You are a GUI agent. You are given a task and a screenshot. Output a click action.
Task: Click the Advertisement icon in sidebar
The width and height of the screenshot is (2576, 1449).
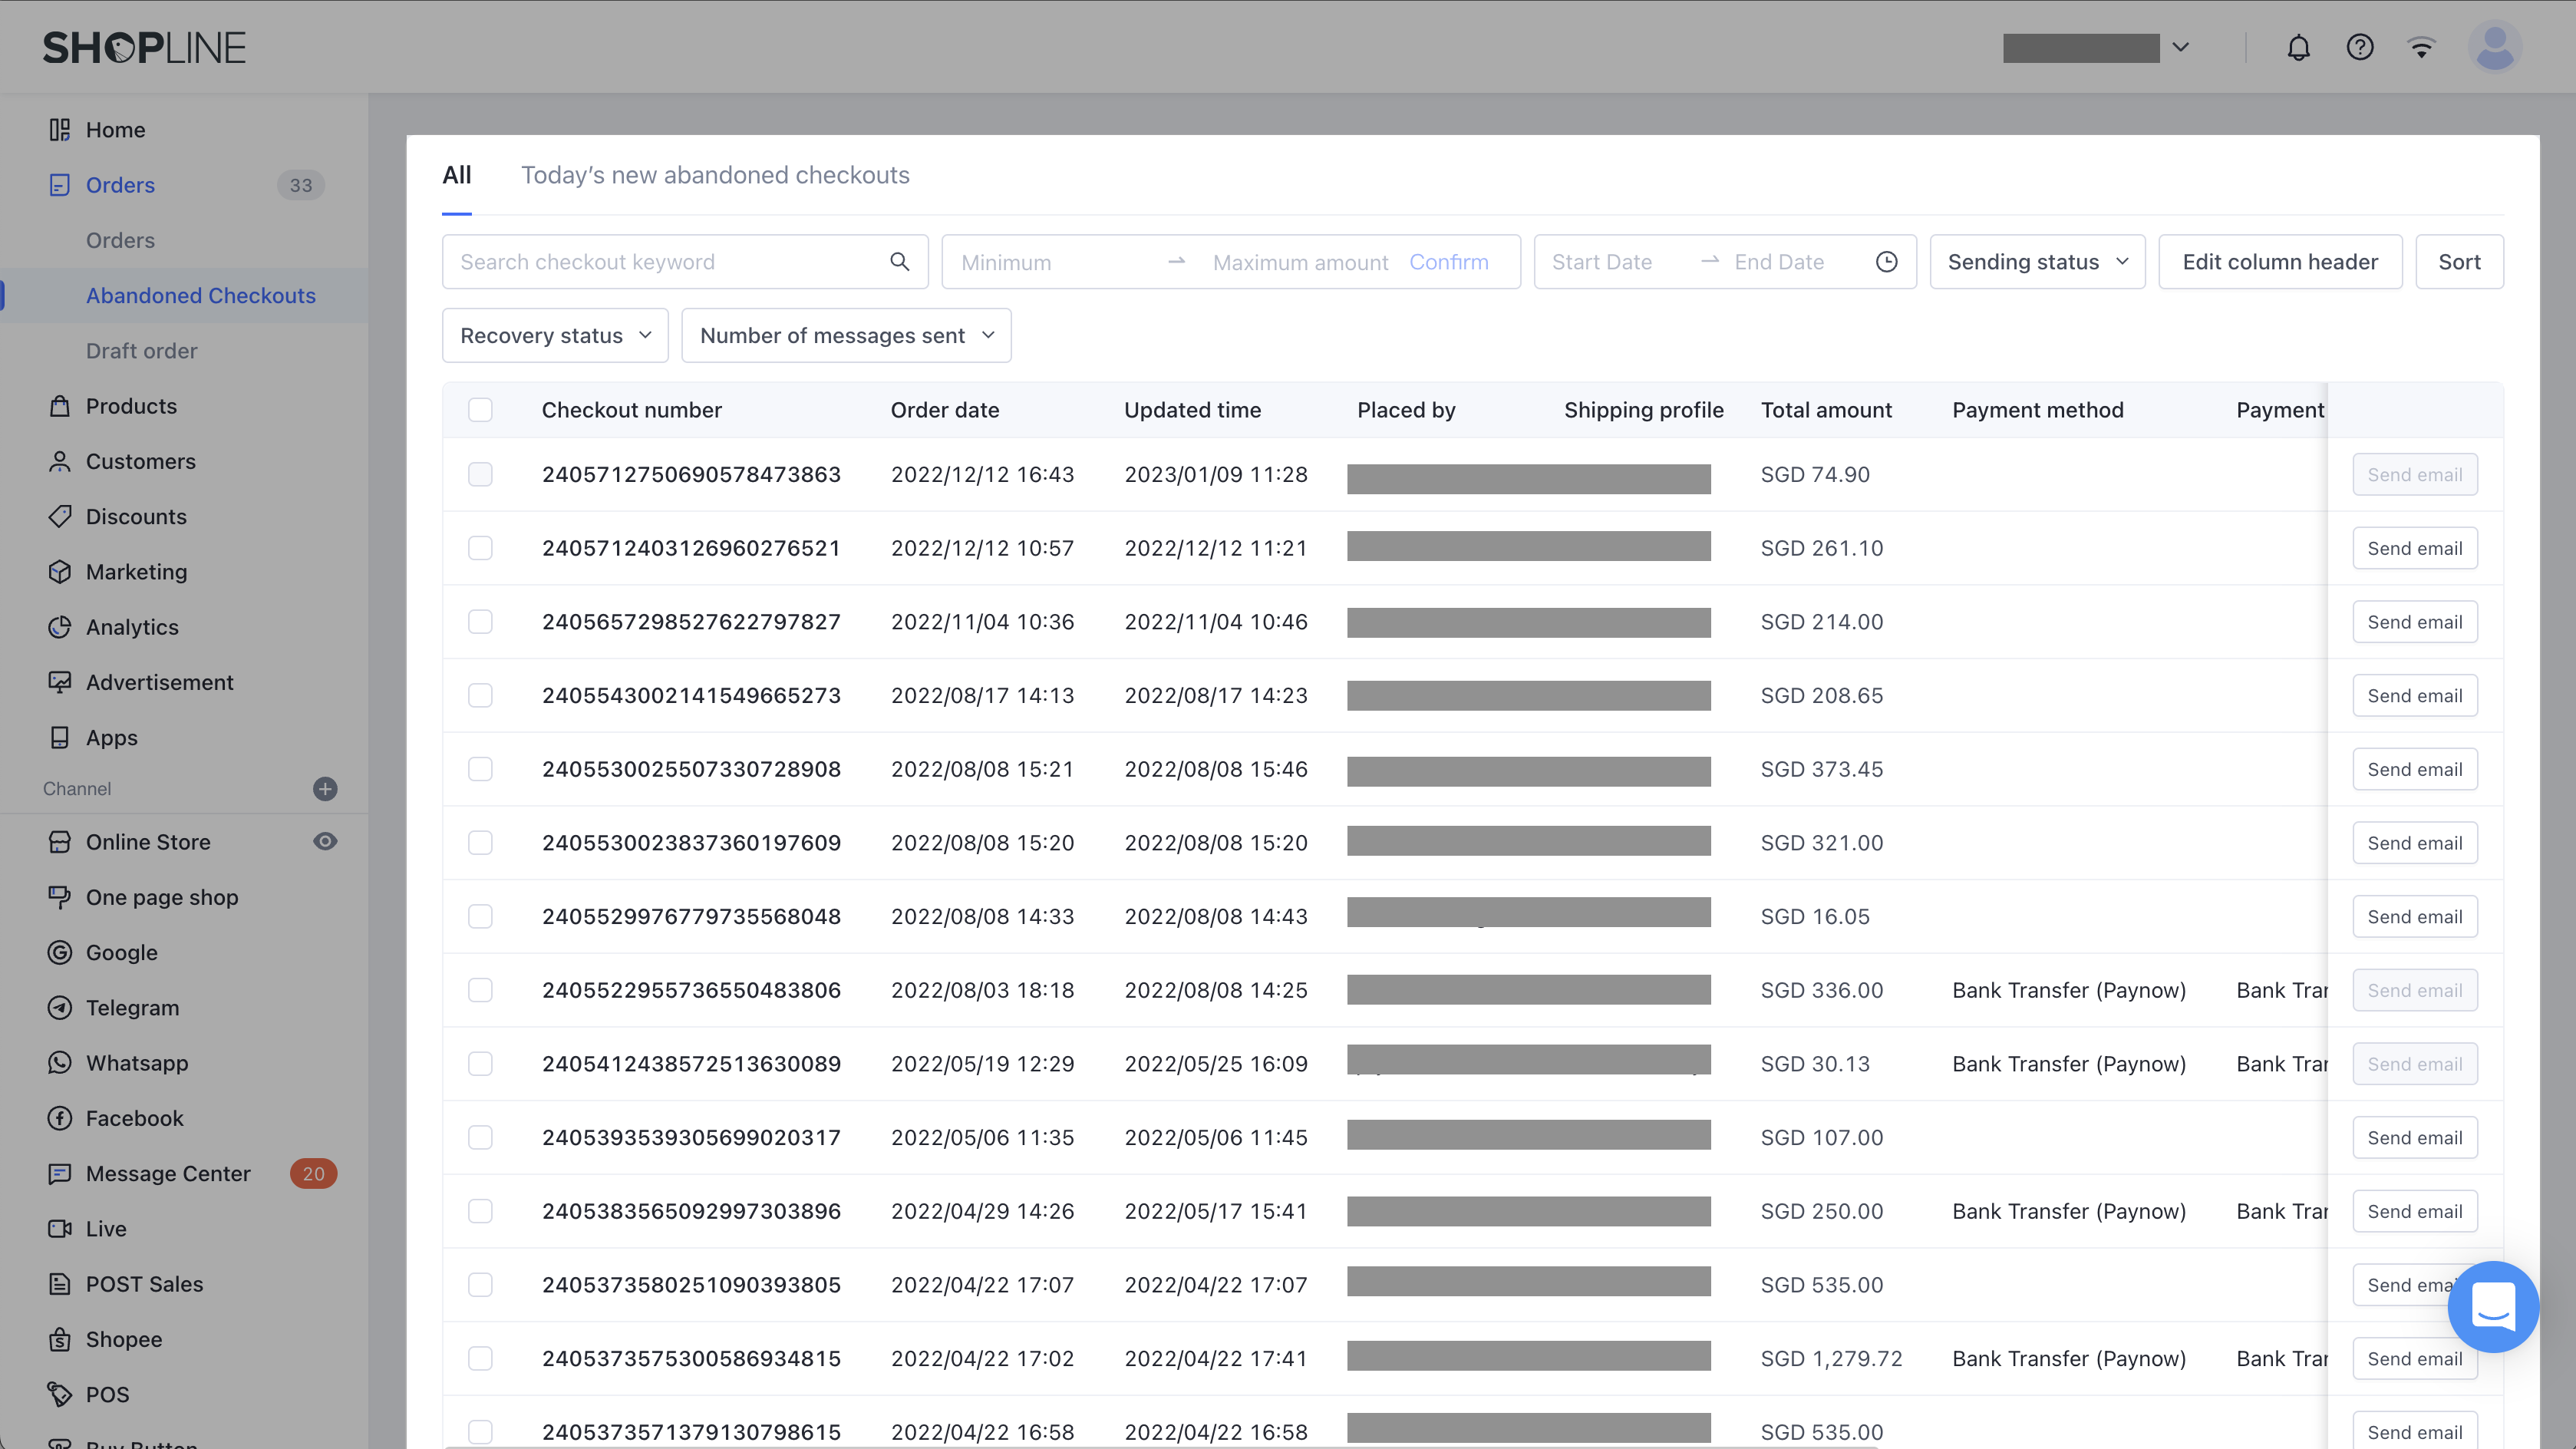[x=59, y=682]
